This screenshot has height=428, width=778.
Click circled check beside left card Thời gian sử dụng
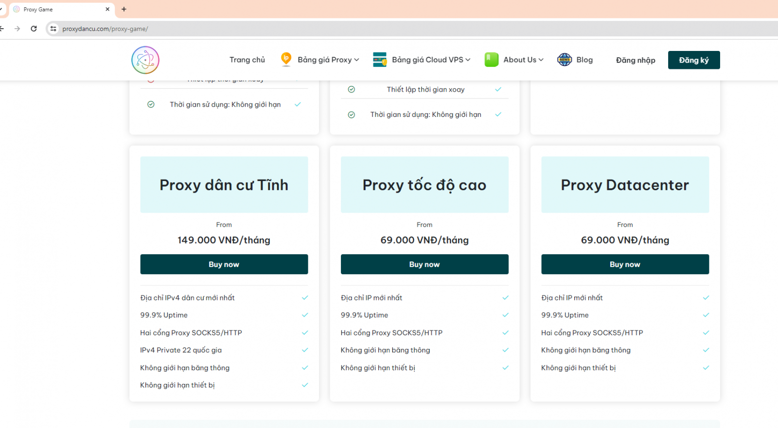point(151,104)
